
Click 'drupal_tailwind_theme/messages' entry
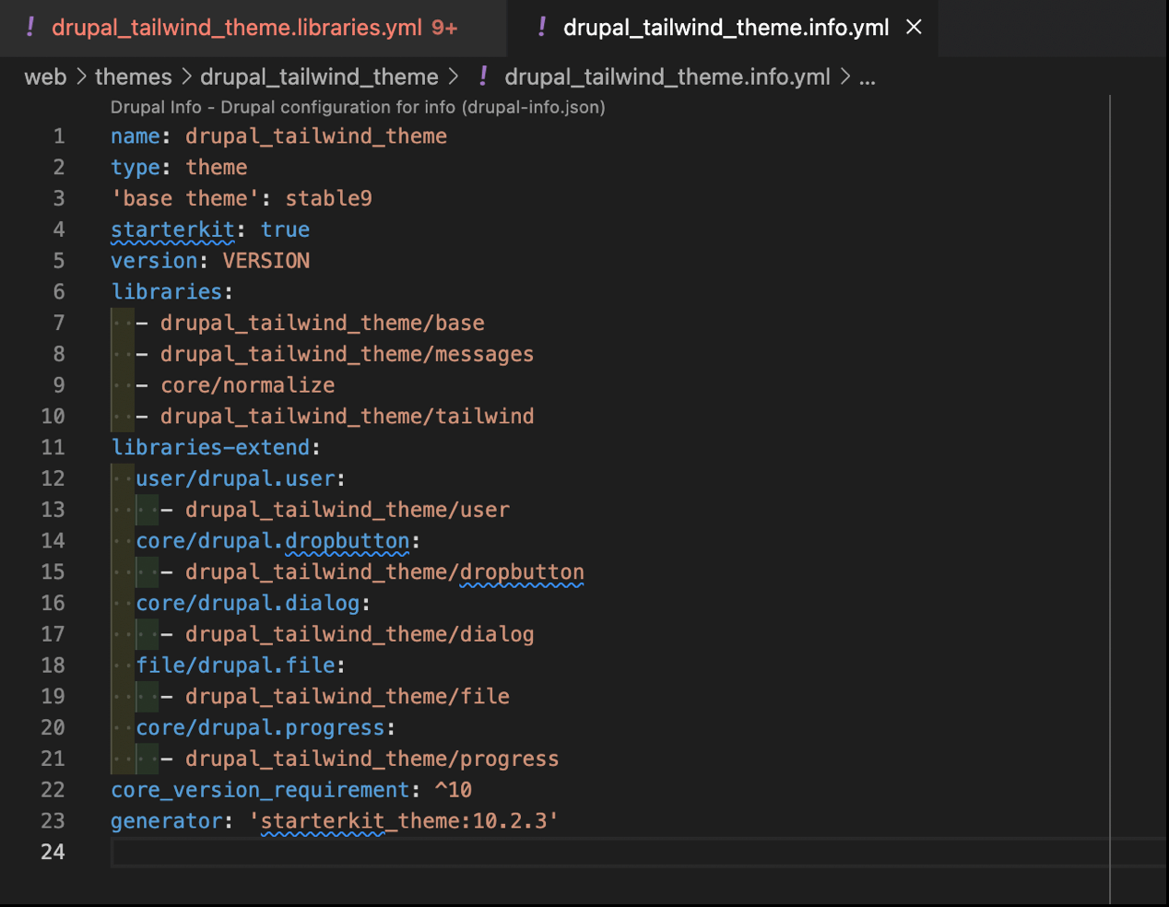pyautogui.click(x=348, y=354)
